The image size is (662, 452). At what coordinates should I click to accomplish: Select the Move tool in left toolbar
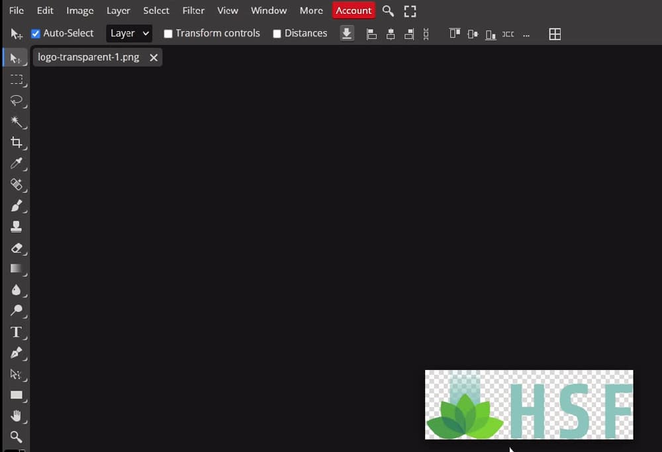(x=16, y=58)
